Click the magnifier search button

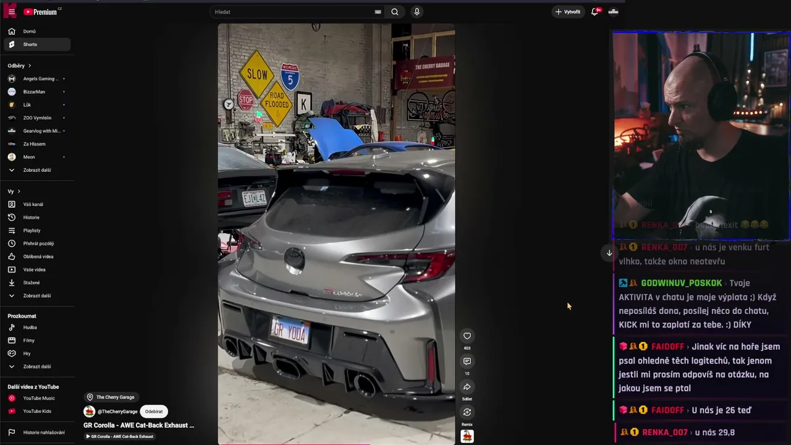point(395,12)
